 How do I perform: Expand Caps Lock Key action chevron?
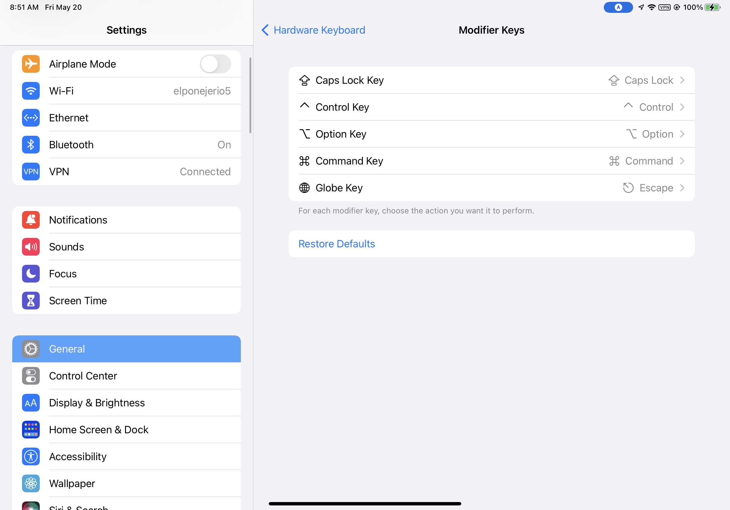[682, 80]
